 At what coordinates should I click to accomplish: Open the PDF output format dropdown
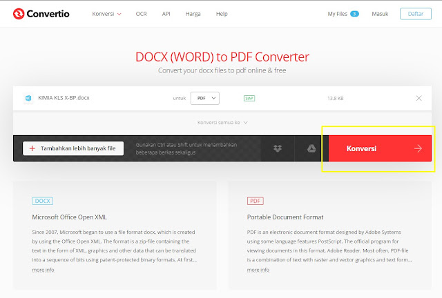205,99
